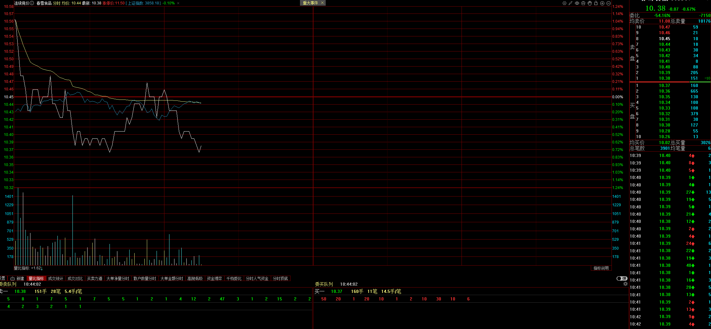Viewport: 711px width, 329px height.
Task: Select buy level 10 price 10.26
Action: pyautogui.click(x=664, y=137)
